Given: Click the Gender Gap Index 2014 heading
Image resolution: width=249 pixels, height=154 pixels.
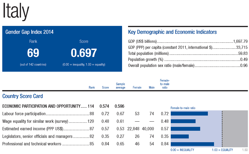Looking at the screenshot, I should click(30, 32).
